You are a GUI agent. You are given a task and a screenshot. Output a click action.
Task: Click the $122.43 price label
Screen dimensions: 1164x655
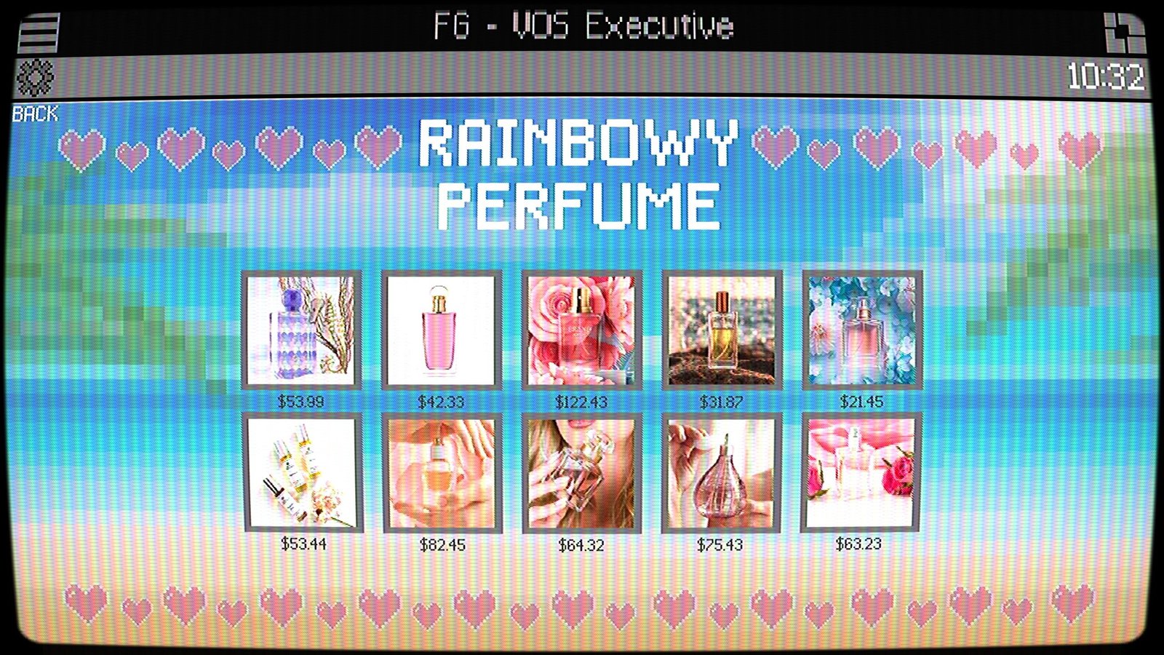click(581, 402)
